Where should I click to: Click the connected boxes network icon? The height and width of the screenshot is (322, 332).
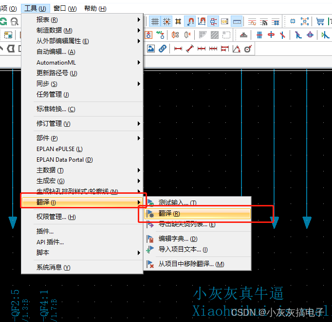[x=305, y=21]
